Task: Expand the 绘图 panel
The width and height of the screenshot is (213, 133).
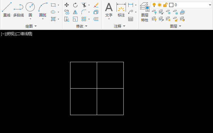Action: 31,26
